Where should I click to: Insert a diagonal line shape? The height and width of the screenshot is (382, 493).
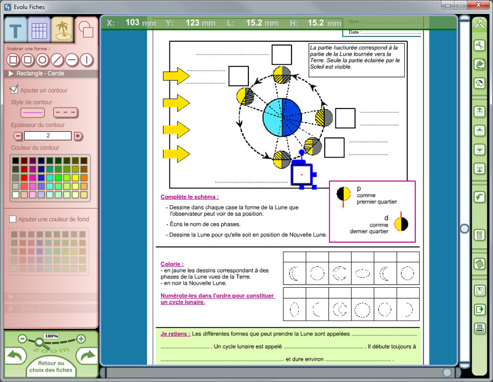[57, 60]
